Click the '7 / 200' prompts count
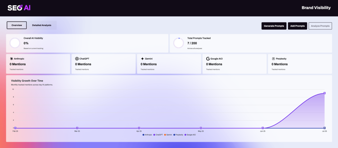Viewport: 338px width, 148px height. 192,43
